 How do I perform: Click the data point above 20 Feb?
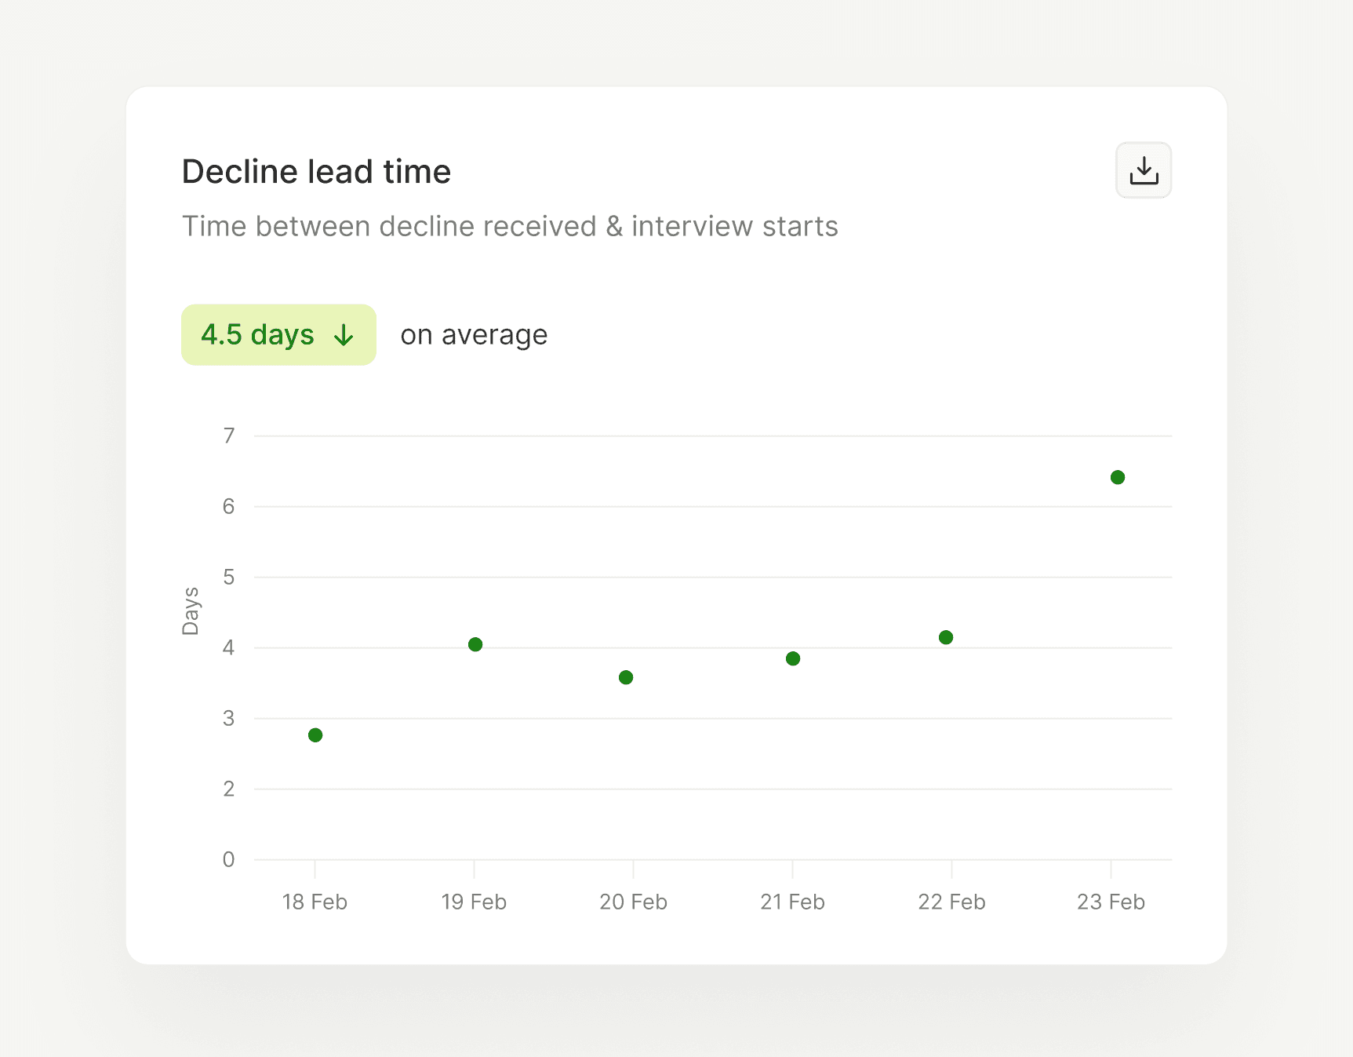pyautogui.click(x=626, y=677)
